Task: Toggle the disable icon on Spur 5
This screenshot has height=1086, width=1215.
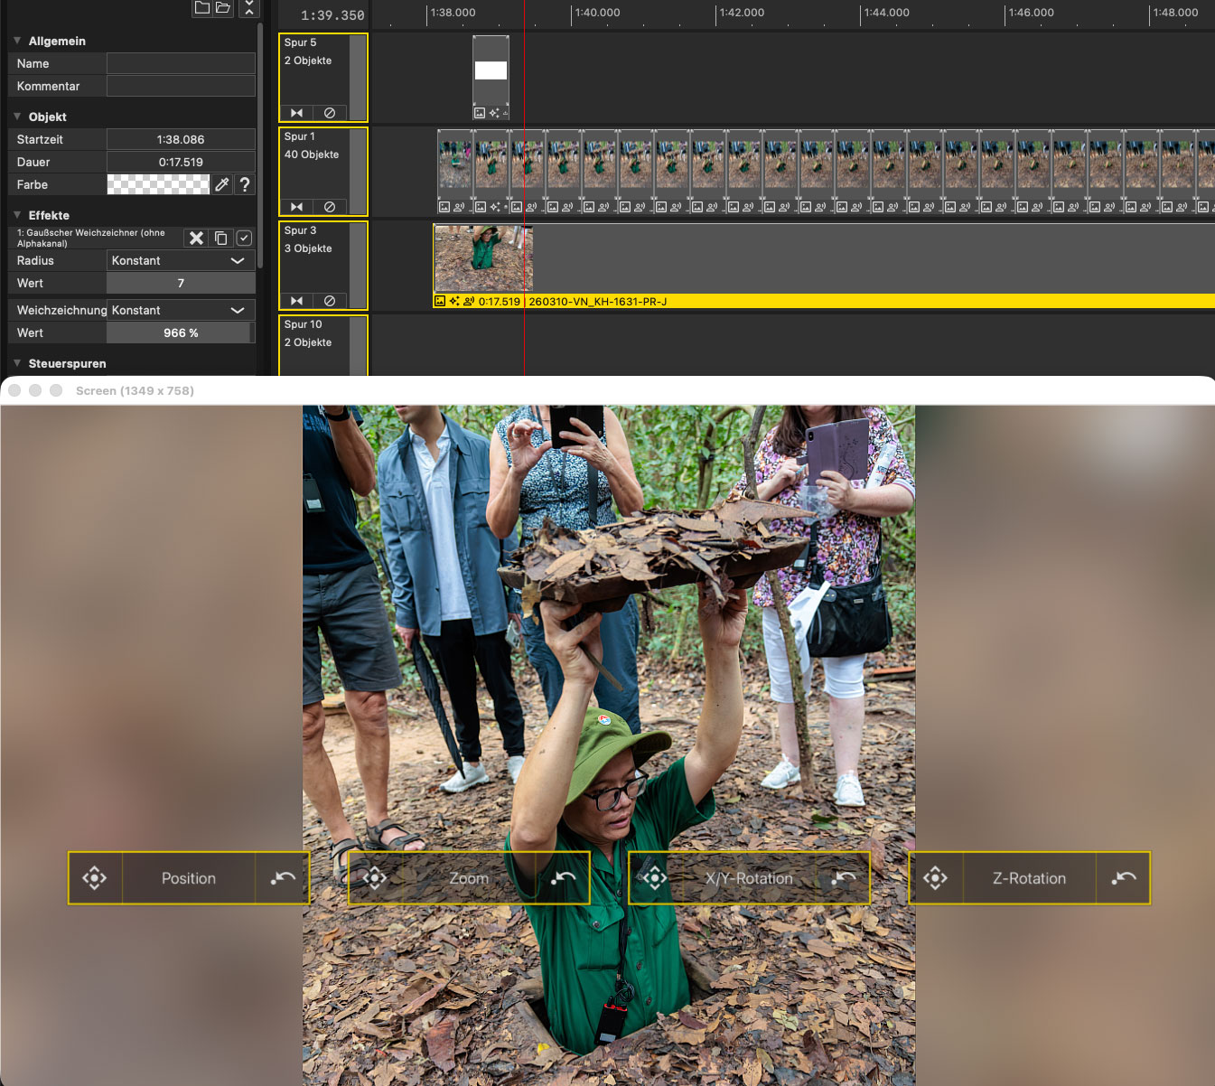Action: [x=330, y=113]
